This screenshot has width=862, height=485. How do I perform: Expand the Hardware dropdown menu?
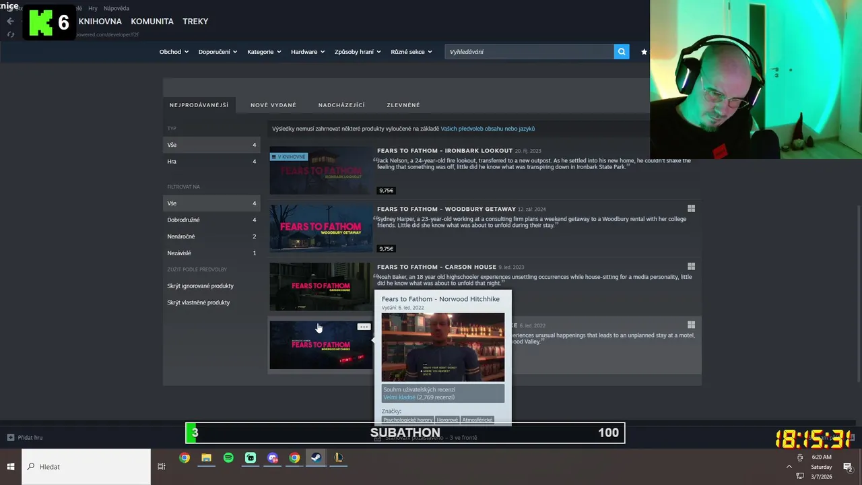tap(308, 52)
